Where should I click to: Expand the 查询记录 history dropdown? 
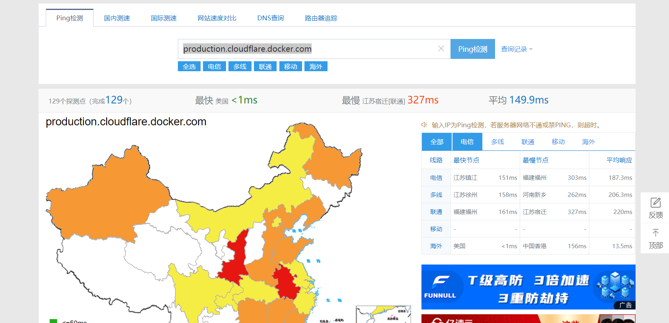pos(517,49)
